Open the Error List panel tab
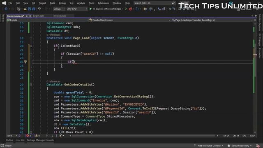 20,140
